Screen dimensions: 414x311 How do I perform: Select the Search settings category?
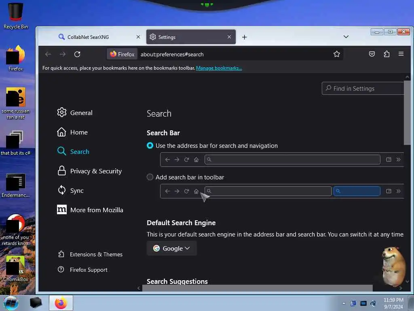[73, 151]
